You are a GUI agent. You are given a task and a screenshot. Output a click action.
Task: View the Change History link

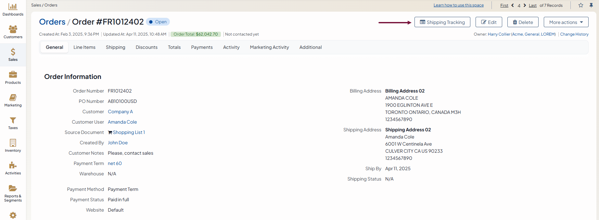click(x=574, y=34)
